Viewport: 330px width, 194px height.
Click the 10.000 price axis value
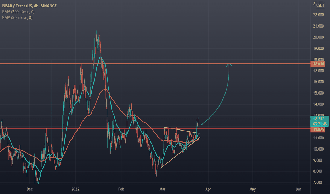318,149
